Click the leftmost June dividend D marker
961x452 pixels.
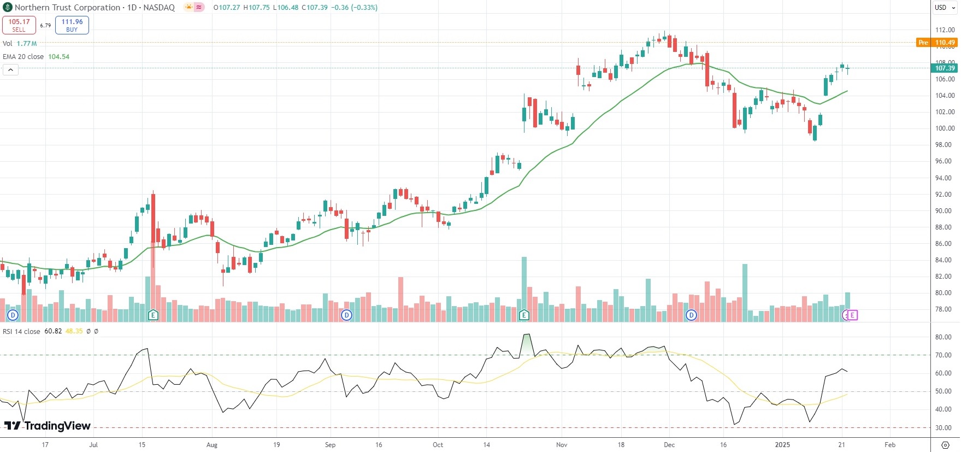point(13,315)
